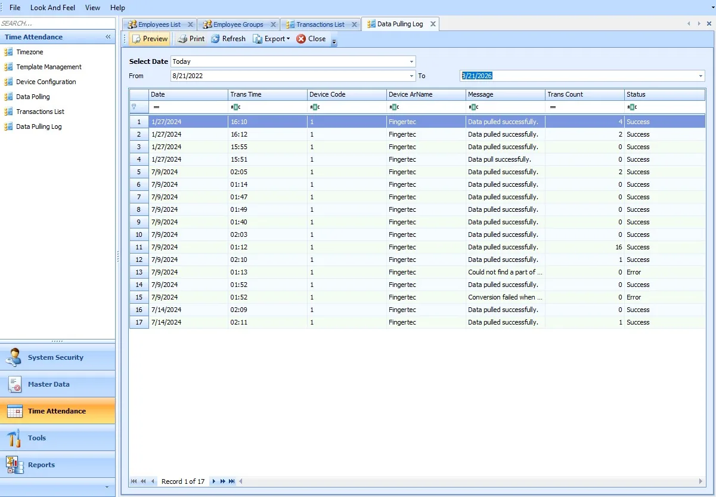The width and height of the screenshot is (716, 497).
Task: Open the toolbar overflow options arrow
Action: [334, 42]
